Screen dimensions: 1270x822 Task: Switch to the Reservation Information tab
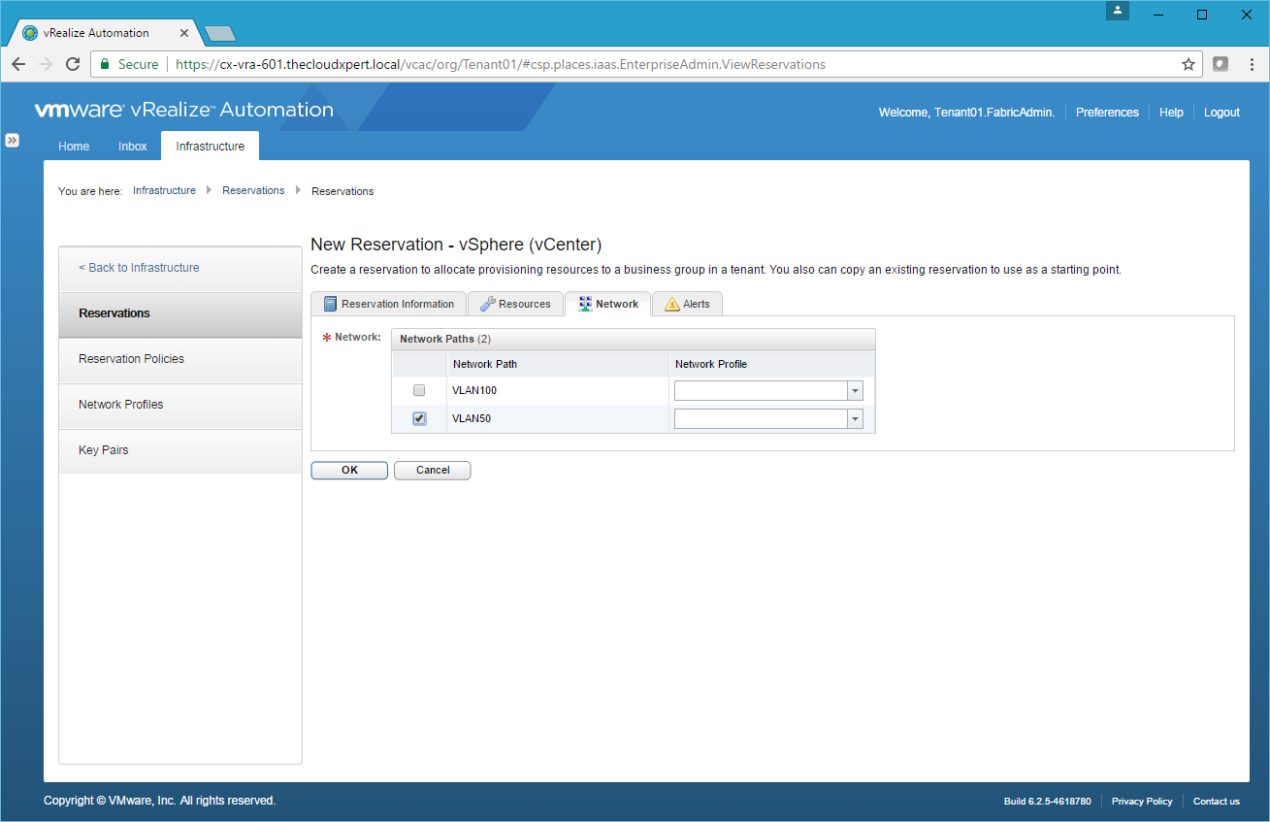tap(388, 304)
